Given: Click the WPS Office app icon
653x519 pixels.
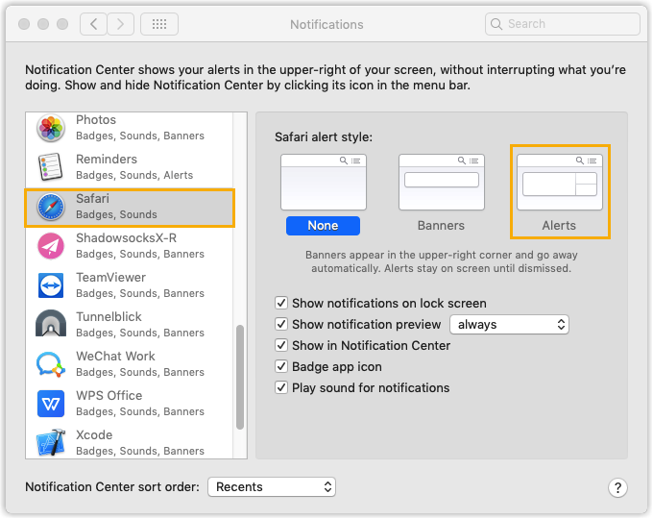Looking at the screenshot, I should (51, 404).
